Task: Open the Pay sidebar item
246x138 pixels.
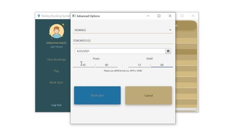Action: (x=57, y=71)
